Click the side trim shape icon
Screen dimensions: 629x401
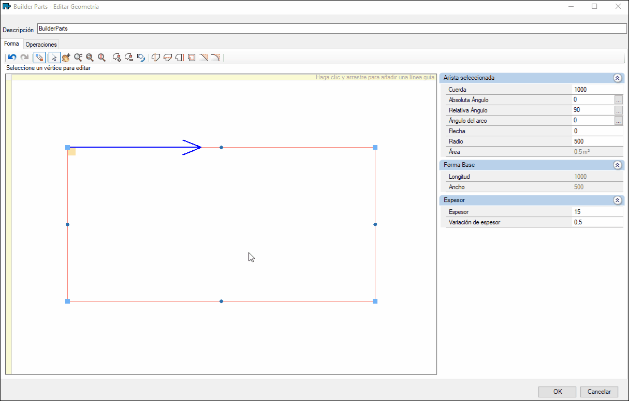[180, 58]
